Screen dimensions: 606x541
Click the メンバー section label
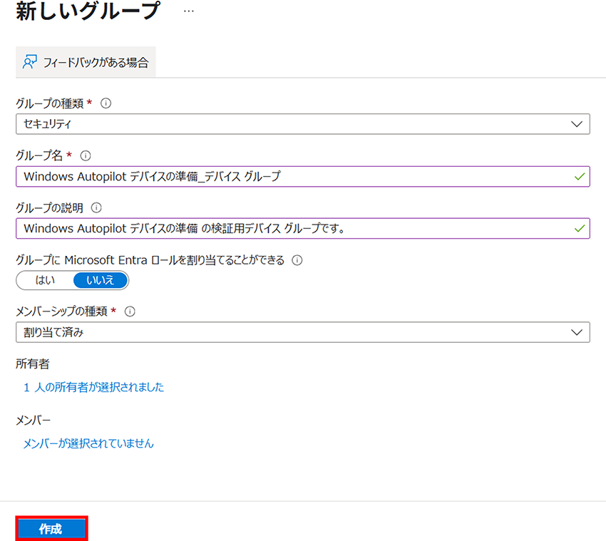point(33,420)
